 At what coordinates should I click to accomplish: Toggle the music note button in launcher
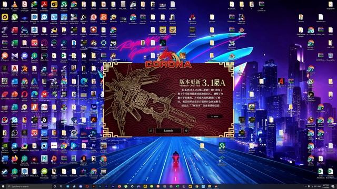point(151,131)
